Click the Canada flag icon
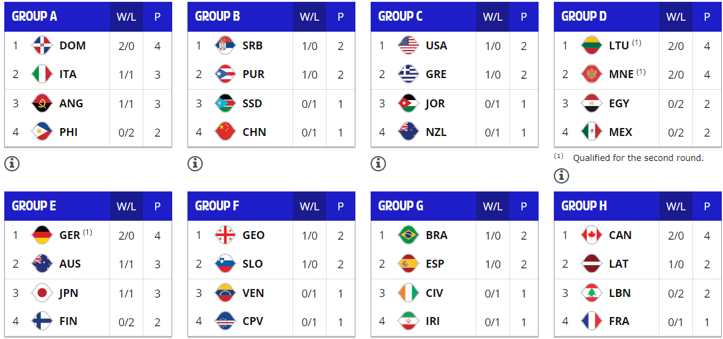Screen dimensions: 723x339 click(592, 235)
